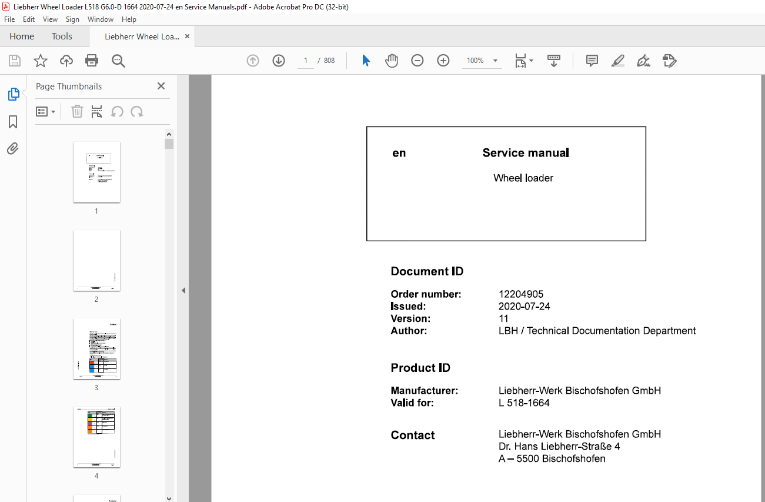The image size is (765, 502).
Task: Delete selected page with trash icon
Action: click(77, 111)
